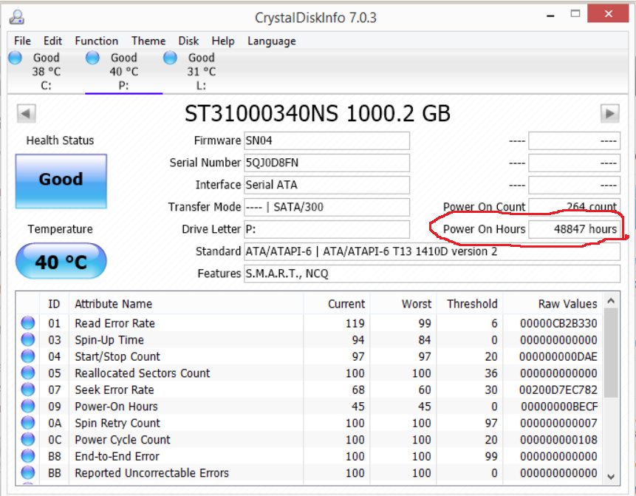Image resolution: width=636 pixels, height=496 pixels.
Task: Click status orb for Power Cycle Count
Action: (x=28, y=440)
